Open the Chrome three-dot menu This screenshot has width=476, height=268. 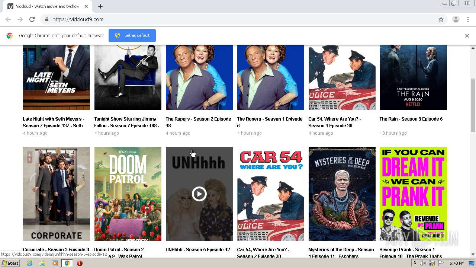coord(468,19)
